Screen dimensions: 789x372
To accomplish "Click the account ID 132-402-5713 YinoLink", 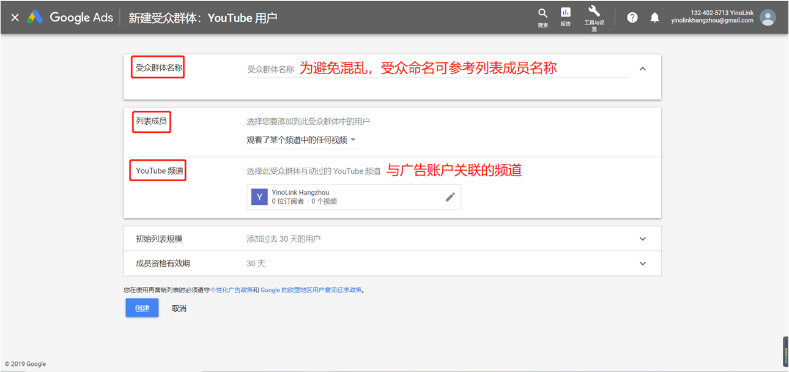I will (x=722, y=13).
